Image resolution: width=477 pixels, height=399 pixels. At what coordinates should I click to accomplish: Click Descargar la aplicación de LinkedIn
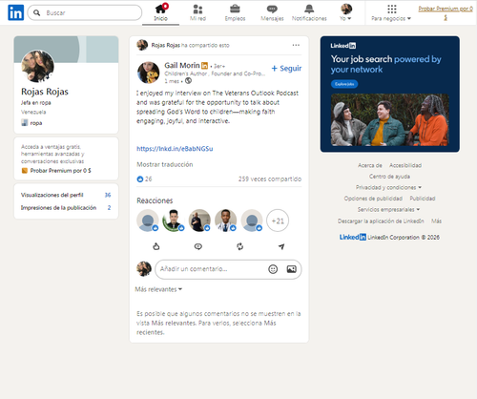[x=381, y=220]
